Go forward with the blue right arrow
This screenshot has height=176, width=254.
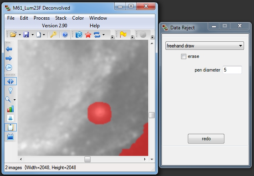tap(9, 58)
